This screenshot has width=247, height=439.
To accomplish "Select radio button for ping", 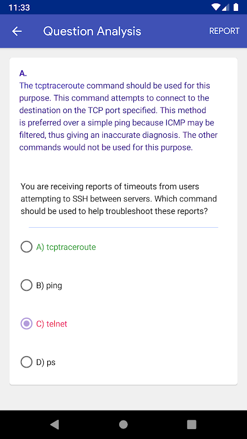I will [26, 285].
